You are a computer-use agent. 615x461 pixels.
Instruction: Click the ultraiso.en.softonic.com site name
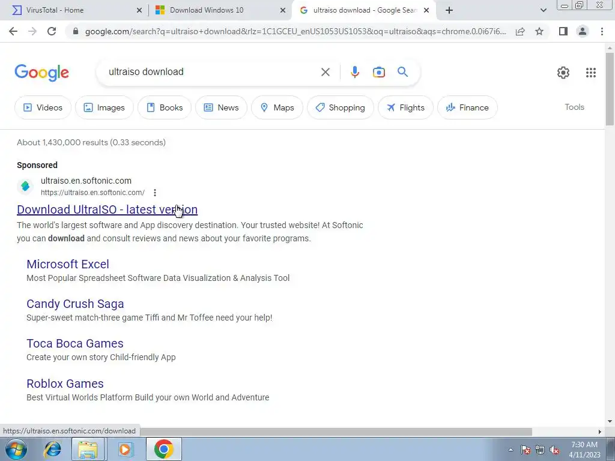pos(86,181)
